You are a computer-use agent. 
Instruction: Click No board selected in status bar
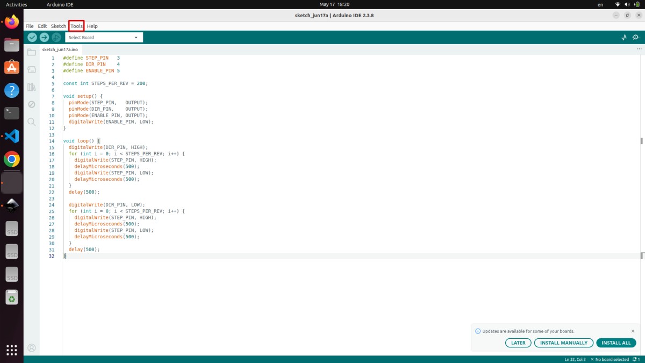point(610,359)
